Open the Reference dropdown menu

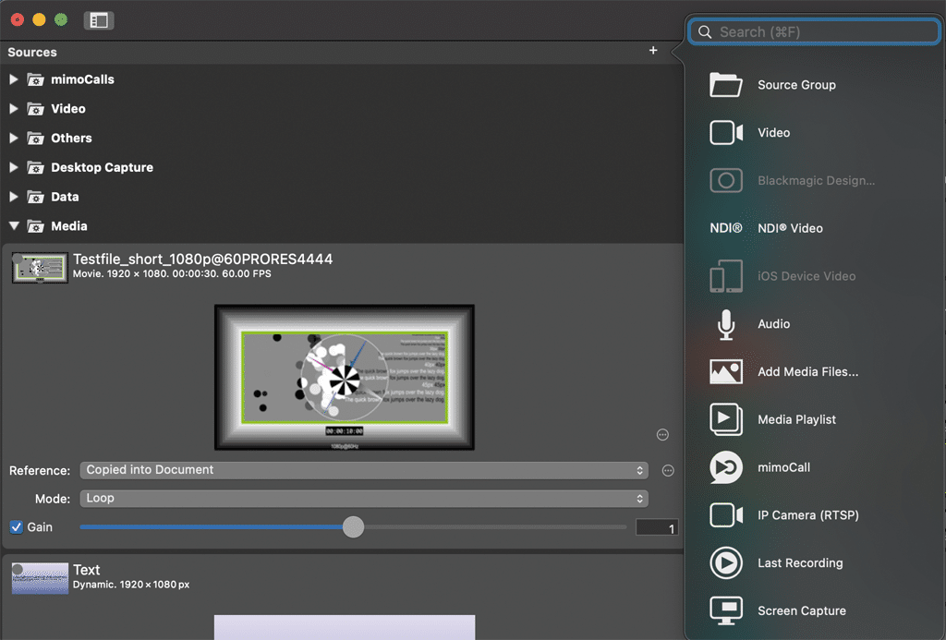[364, 470]
